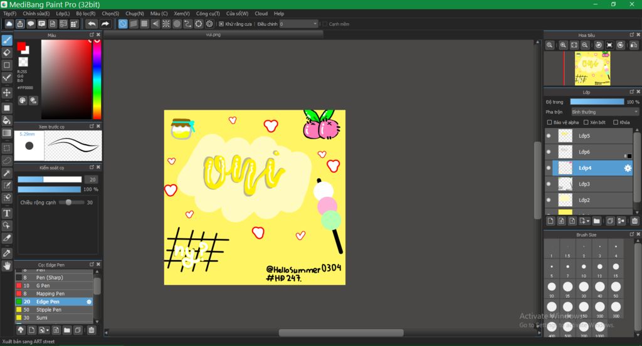Open the Chỉnh sửa(E) menu
Screen dimensions: 642x346
pyautogui.click(x=36, y=14)
